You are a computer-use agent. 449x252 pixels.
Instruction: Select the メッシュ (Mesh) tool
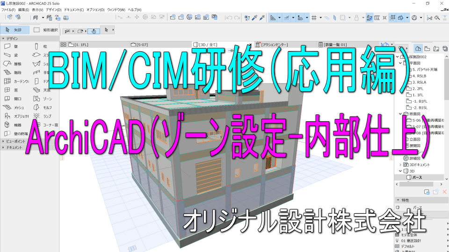coord(14,107)
